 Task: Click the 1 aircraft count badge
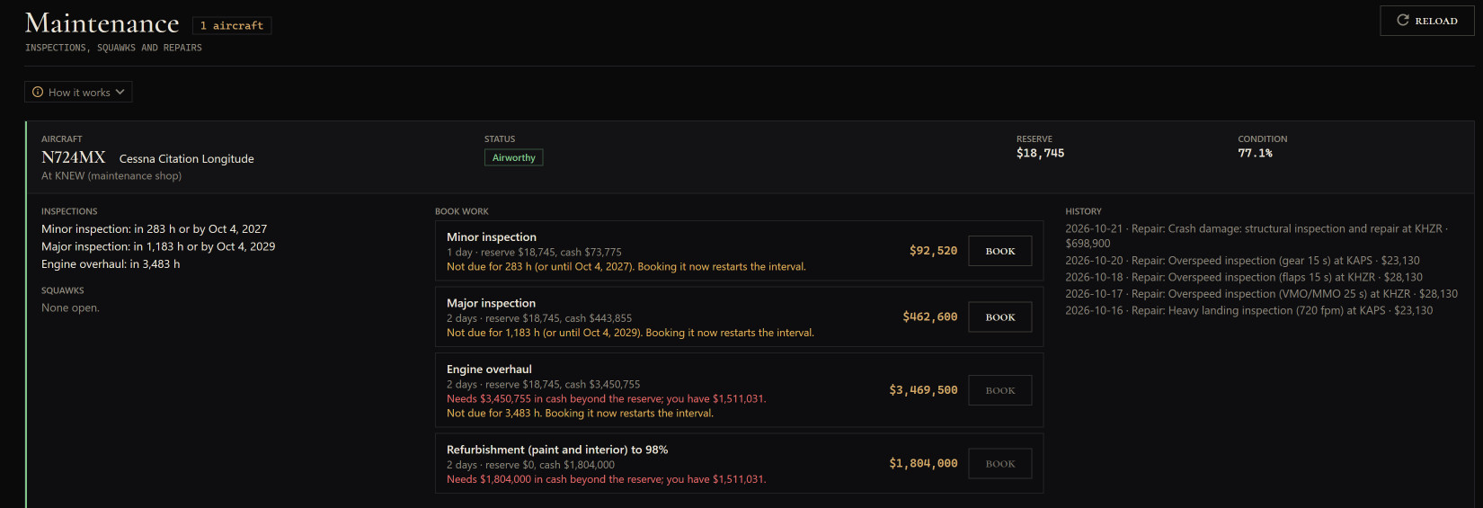pos(232,25)
